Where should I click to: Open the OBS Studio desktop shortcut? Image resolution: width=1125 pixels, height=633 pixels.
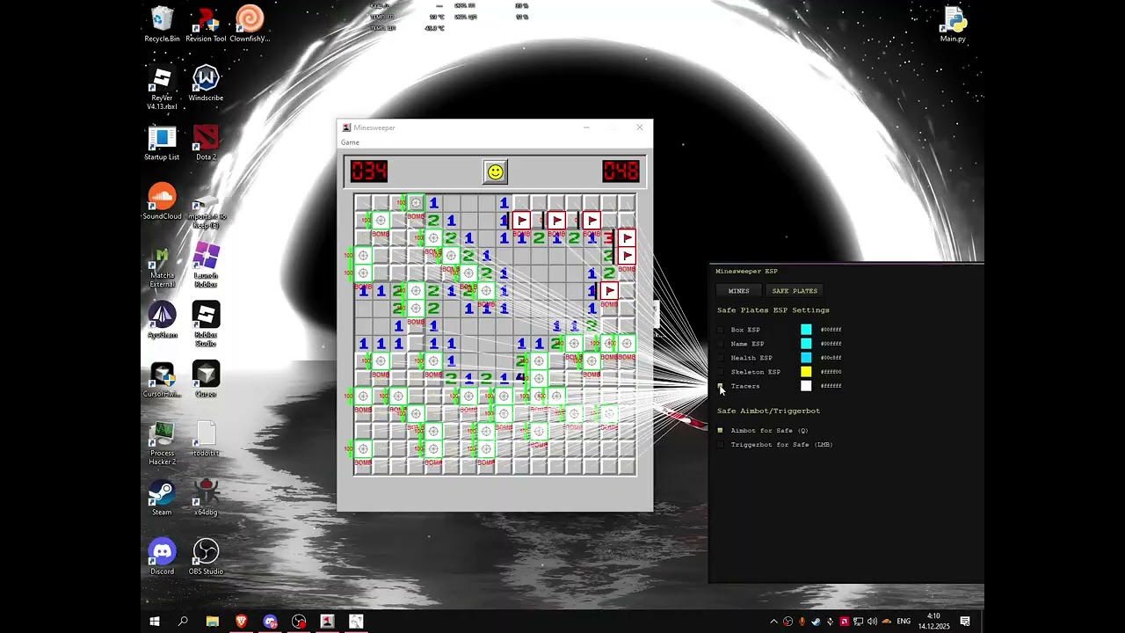(206, 557)
